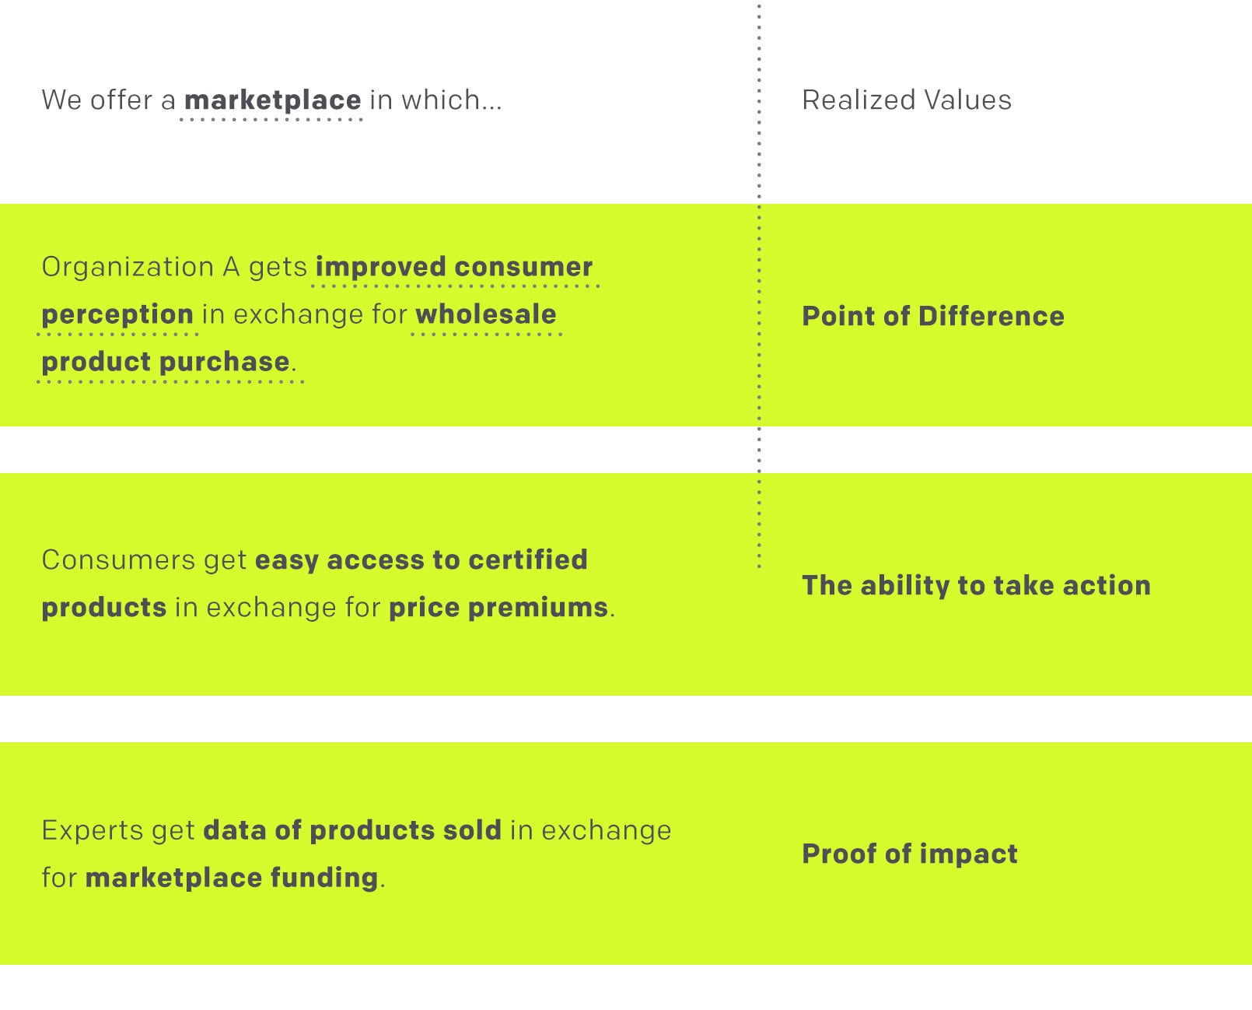Click the 'Proof of impact' value

[910, 854]
